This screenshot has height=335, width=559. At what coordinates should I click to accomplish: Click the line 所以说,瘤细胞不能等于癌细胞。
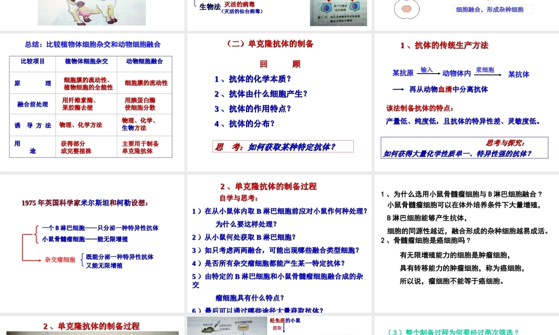click(452, 281)
